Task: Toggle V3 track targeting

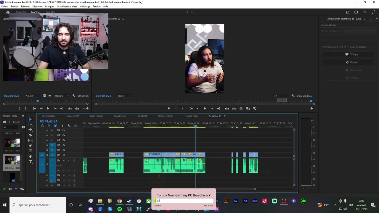Action: [x=52, y=145]
